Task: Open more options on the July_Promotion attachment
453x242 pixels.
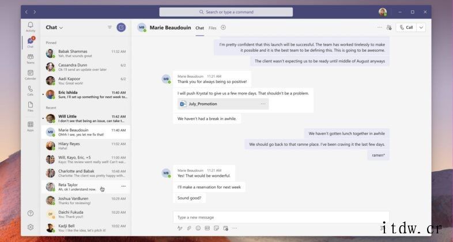Action: (x=263, y=104)
